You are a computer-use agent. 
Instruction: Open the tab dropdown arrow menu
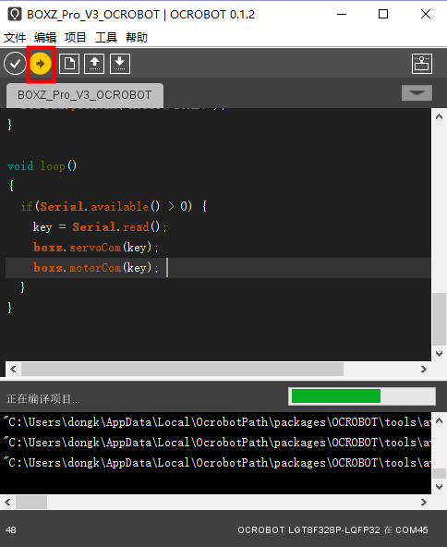417,92
